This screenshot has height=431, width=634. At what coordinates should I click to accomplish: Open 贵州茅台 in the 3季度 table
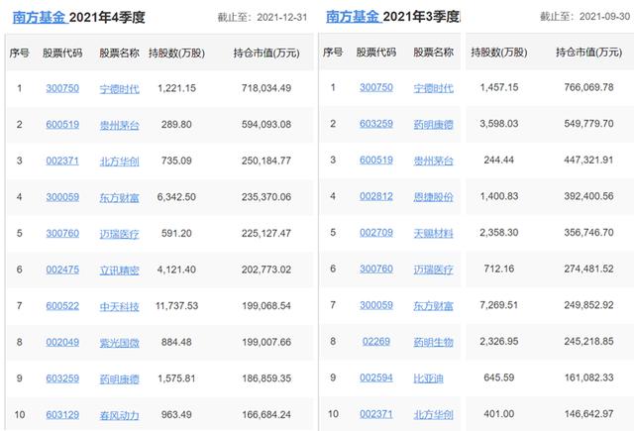pos(433,161)
